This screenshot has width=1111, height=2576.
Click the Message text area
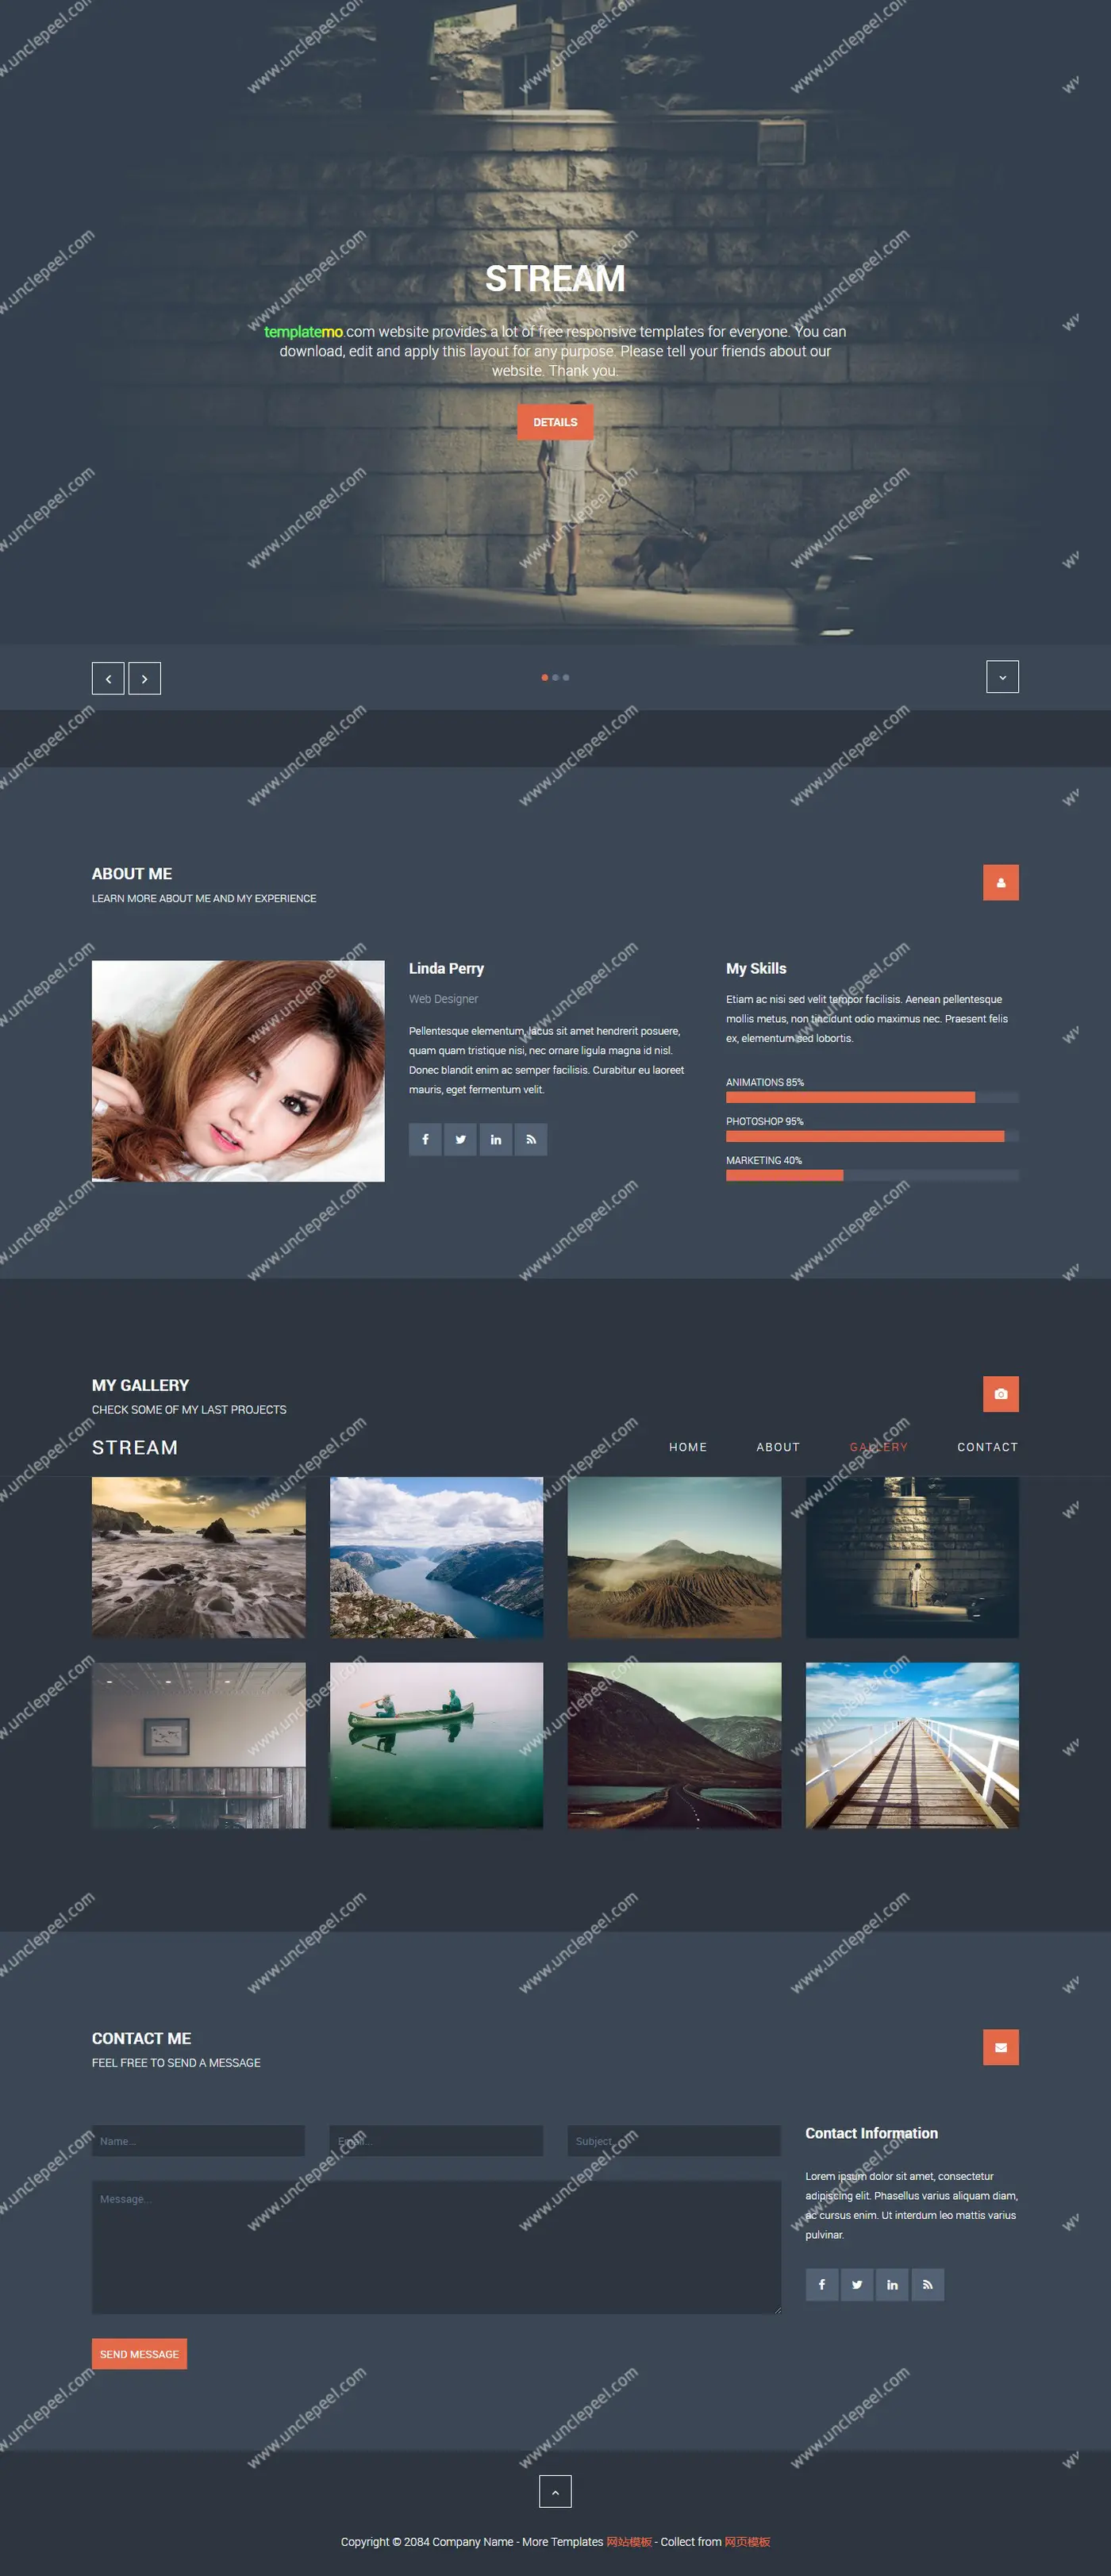pyautogui.click(x=436, y=2247)
